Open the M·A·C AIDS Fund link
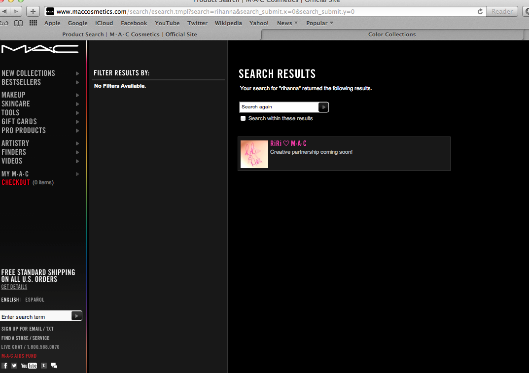 pyautogui.click(x=19, y=356)
